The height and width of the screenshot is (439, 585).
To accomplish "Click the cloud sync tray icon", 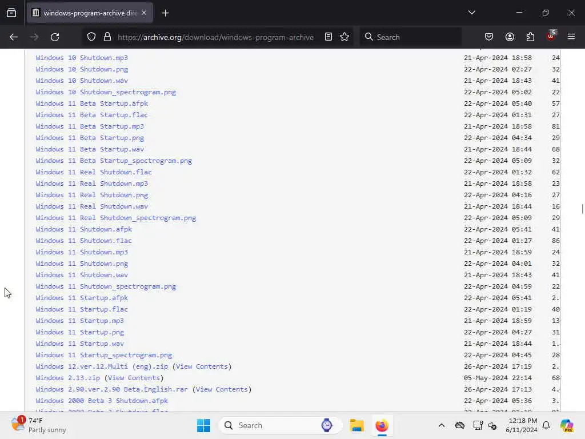I will [460, 425].
